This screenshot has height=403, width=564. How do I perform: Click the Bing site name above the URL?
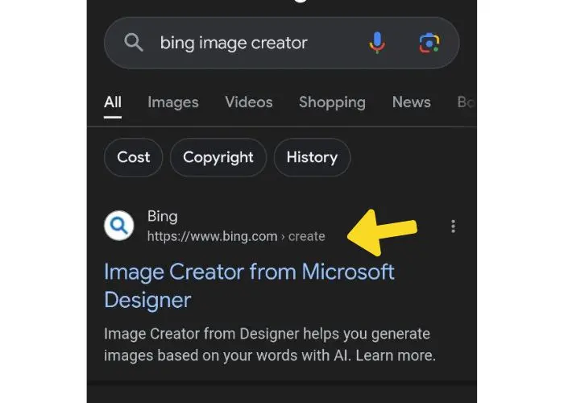163,217
